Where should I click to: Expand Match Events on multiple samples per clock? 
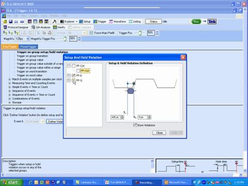(10, 79)
